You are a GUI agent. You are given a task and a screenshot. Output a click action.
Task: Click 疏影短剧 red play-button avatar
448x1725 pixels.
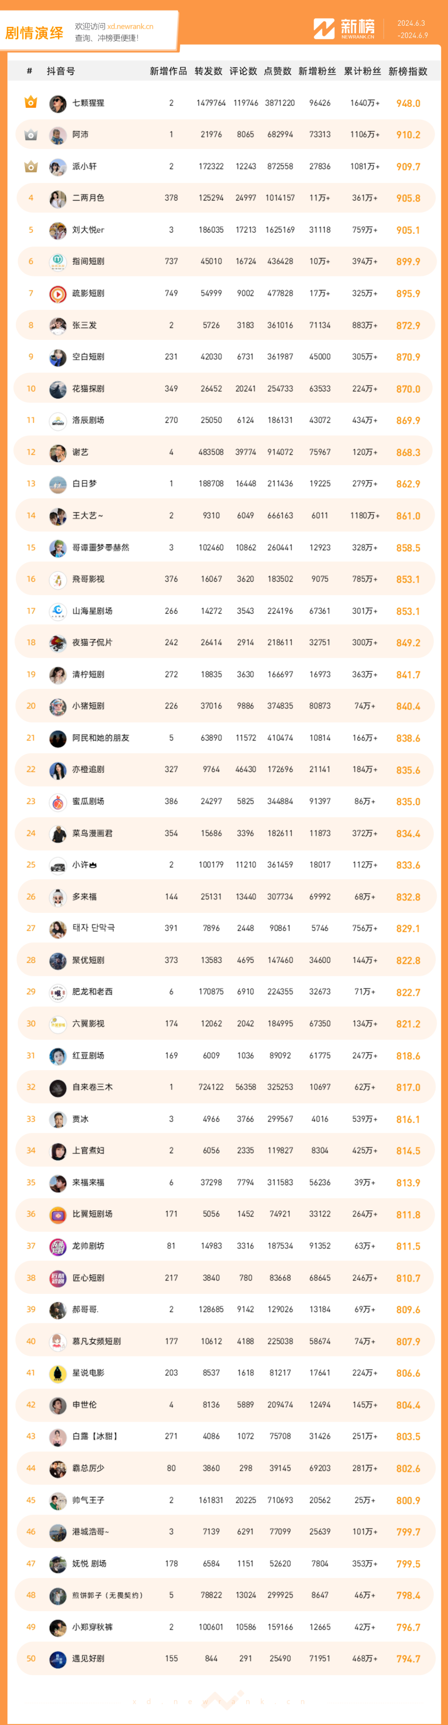(58, 293)
